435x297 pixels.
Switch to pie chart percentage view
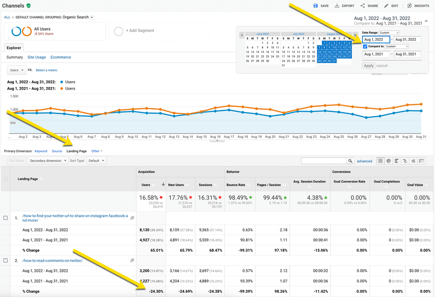click(388, 161)
